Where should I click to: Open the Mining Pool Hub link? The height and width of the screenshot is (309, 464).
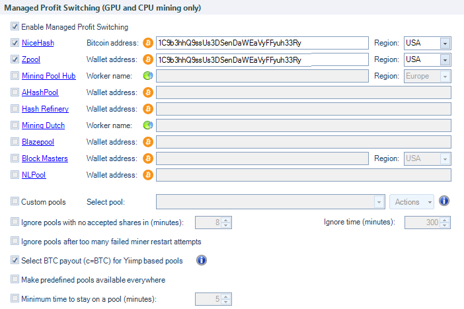pos(49,76)
